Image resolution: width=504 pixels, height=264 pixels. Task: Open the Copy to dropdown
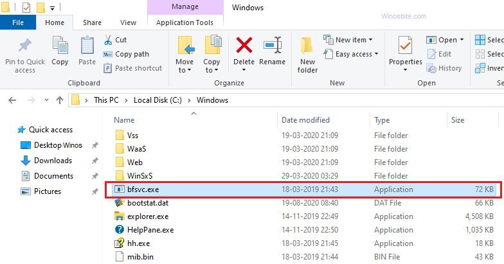pyautogui.click(x=212, y=55)
